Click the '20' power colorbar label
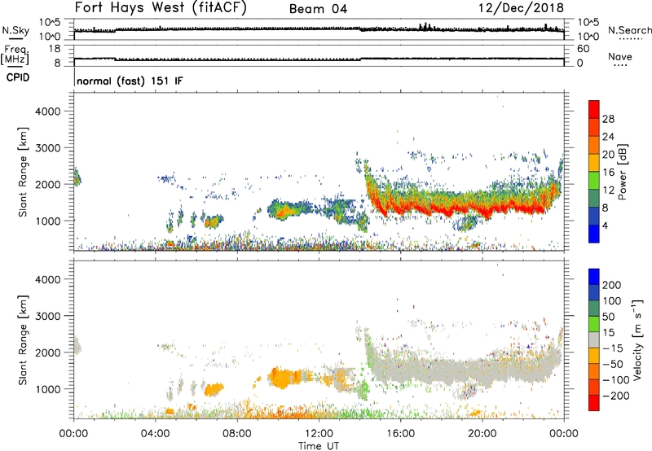The width and height of the screenshot is (652, 451). point(608,155)
